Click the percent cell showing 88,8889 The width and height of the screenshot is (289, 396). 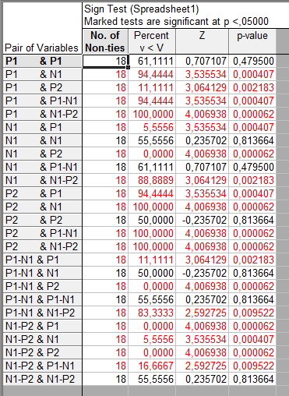152,180
